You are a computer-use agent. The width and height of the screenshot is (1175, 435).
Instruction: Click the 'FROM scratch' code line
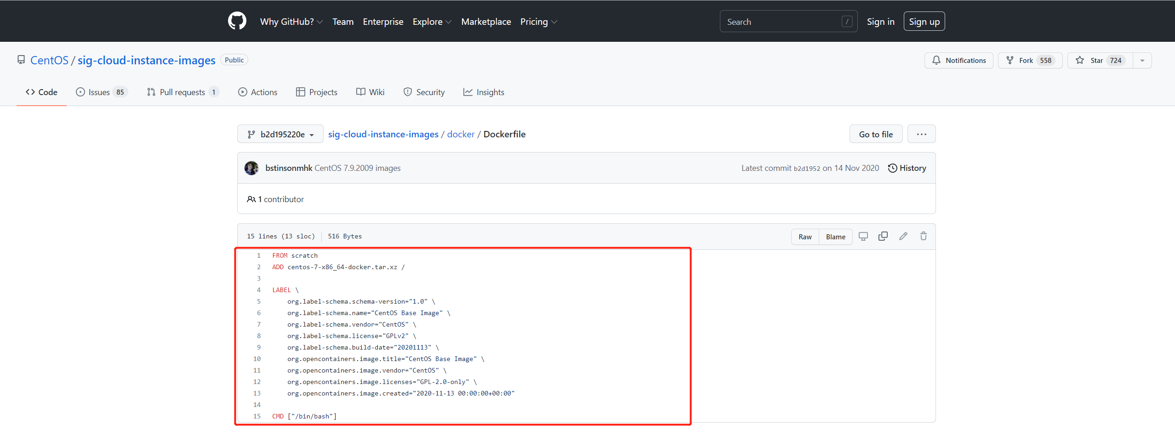[x=295, y=255]
